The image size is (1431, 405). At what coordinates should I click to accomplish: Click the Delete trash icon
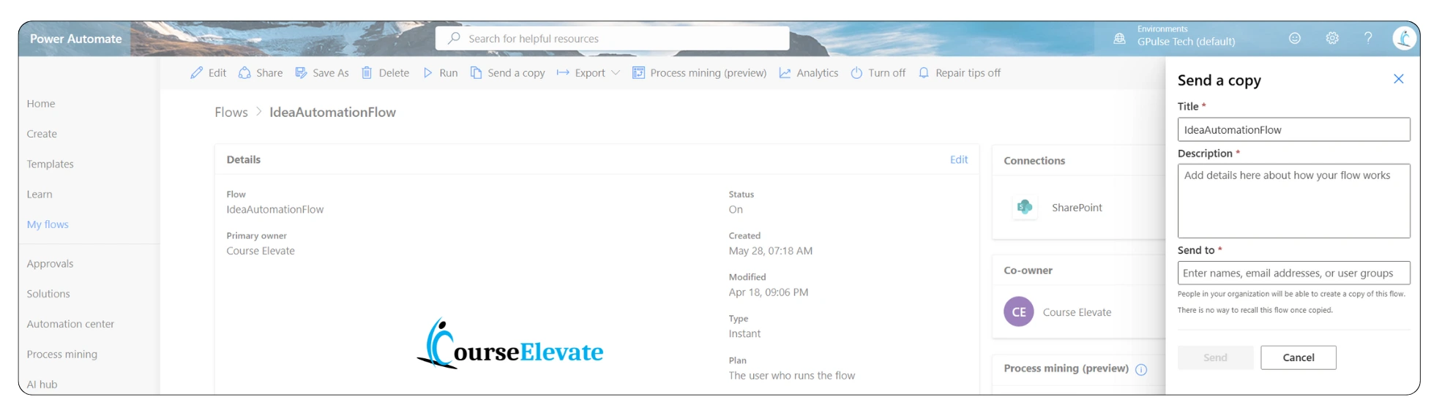point(367,73)
